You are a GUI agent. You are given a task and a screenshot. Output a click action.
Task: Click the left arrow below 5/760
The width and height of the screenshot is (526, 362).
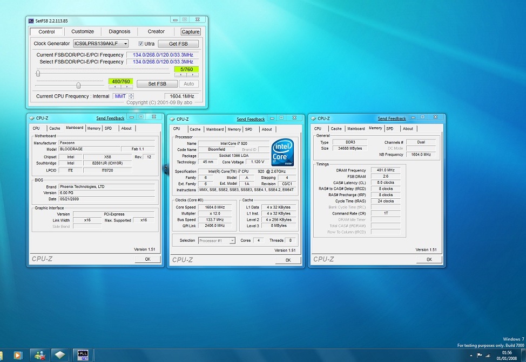180,75
